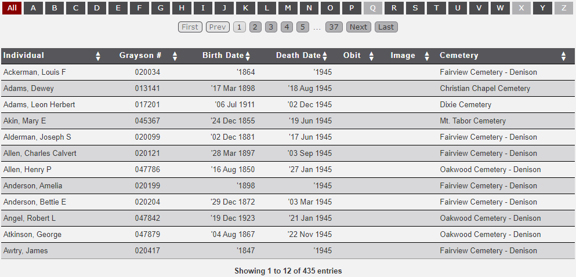Image resolution: width=576 pixels, height=277 pixels.
Task: Open page 2 of results
Action: pyautogui.click(x=255, y=27)
